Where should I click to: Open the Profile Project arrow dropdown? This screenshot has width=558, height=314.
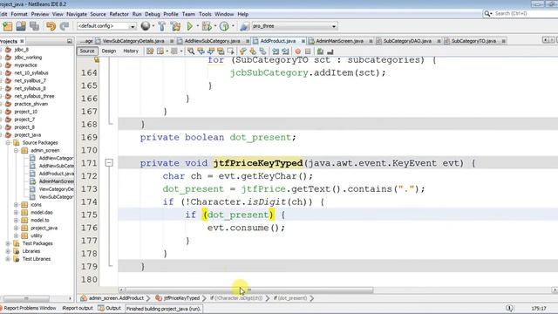pos(233,26)
